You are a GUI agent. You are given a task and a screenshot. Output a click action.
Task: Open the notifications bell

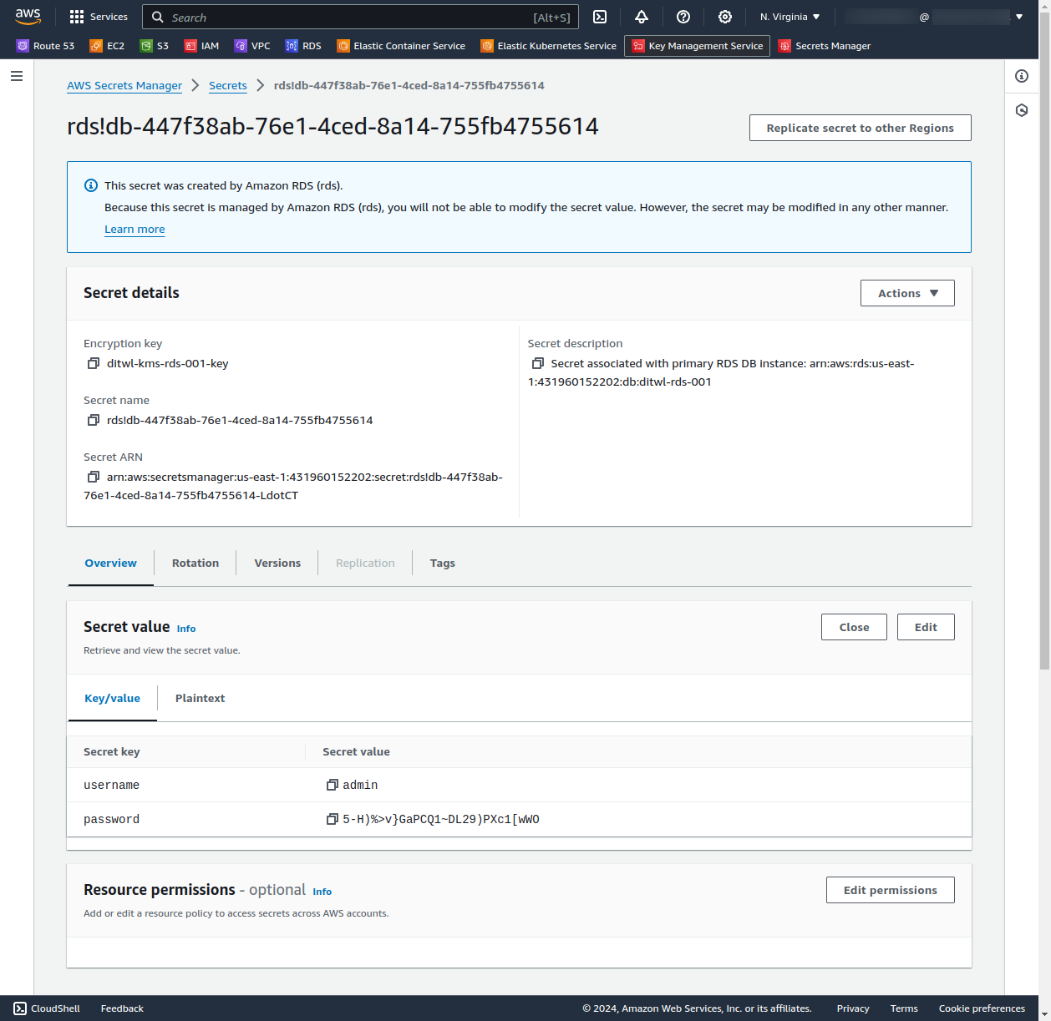641,17
